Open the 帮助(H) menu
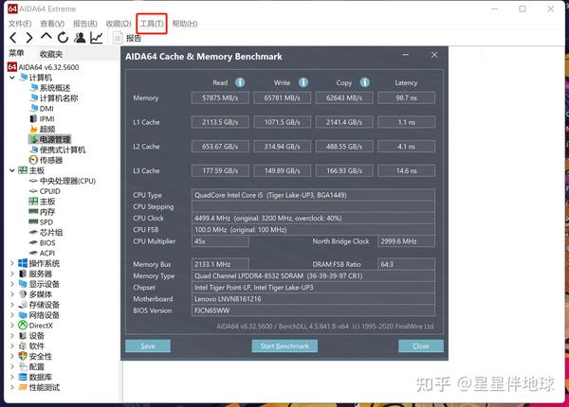 pyautogui.click(x=185, y=24)
